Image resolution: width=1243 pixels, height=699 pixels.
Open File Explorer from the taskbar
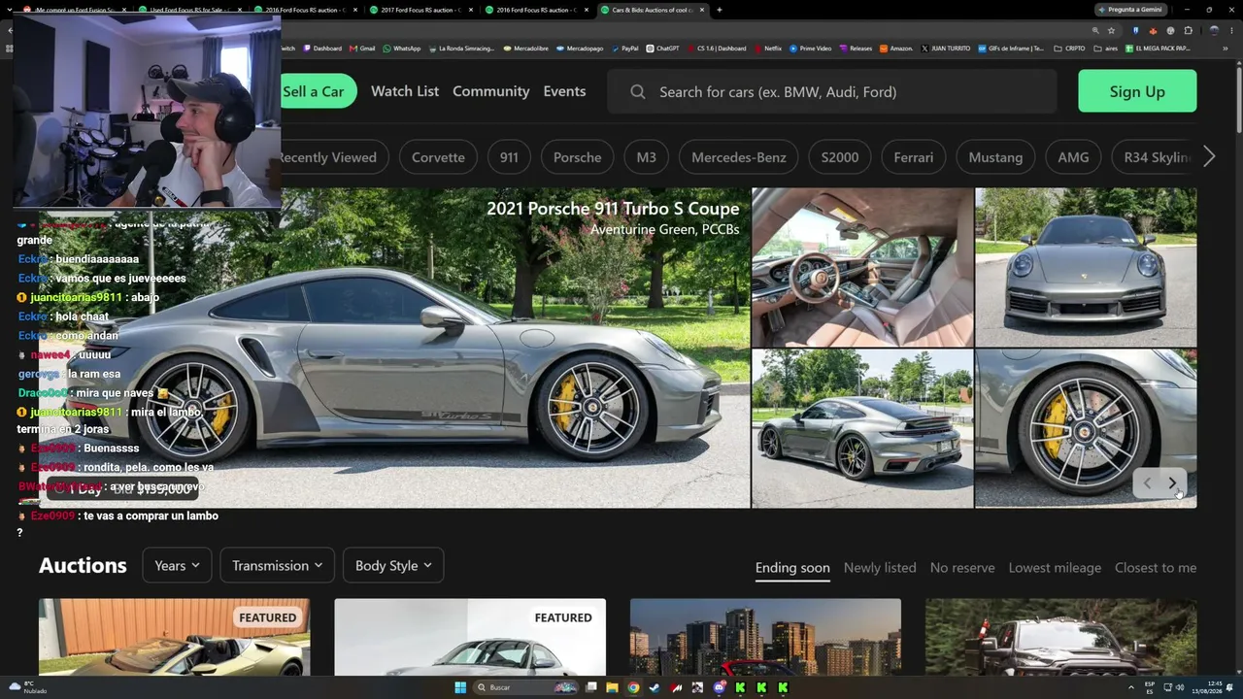612,687
